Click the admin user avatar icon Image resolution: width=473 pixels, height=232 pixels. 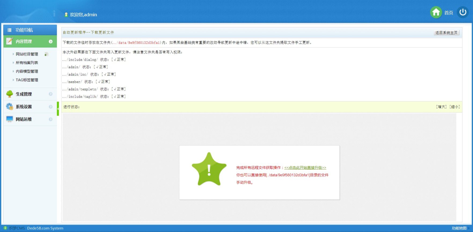66,14
